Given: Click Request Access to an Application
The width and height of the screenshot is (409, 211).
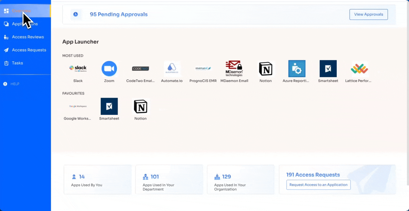Looking at the screenshot, I should (319, 185).
